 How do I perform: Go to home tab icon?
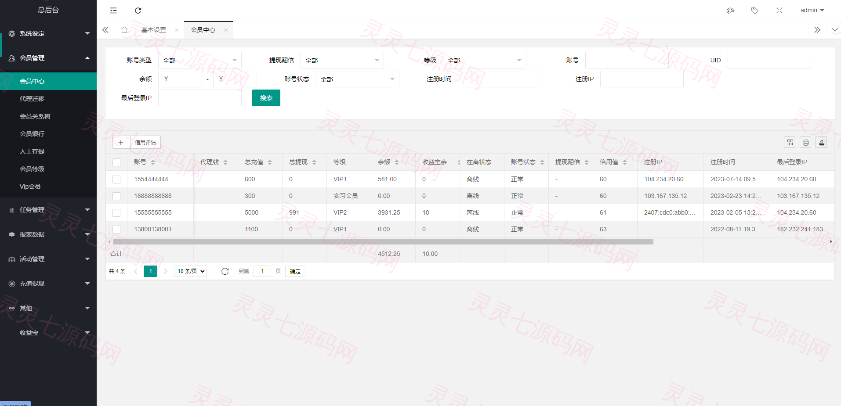pos(124,30)
